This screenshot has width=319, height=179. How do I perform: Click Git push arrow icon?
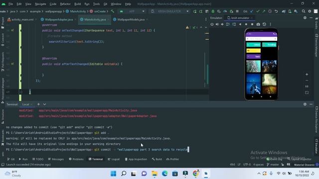coord(264,11)
